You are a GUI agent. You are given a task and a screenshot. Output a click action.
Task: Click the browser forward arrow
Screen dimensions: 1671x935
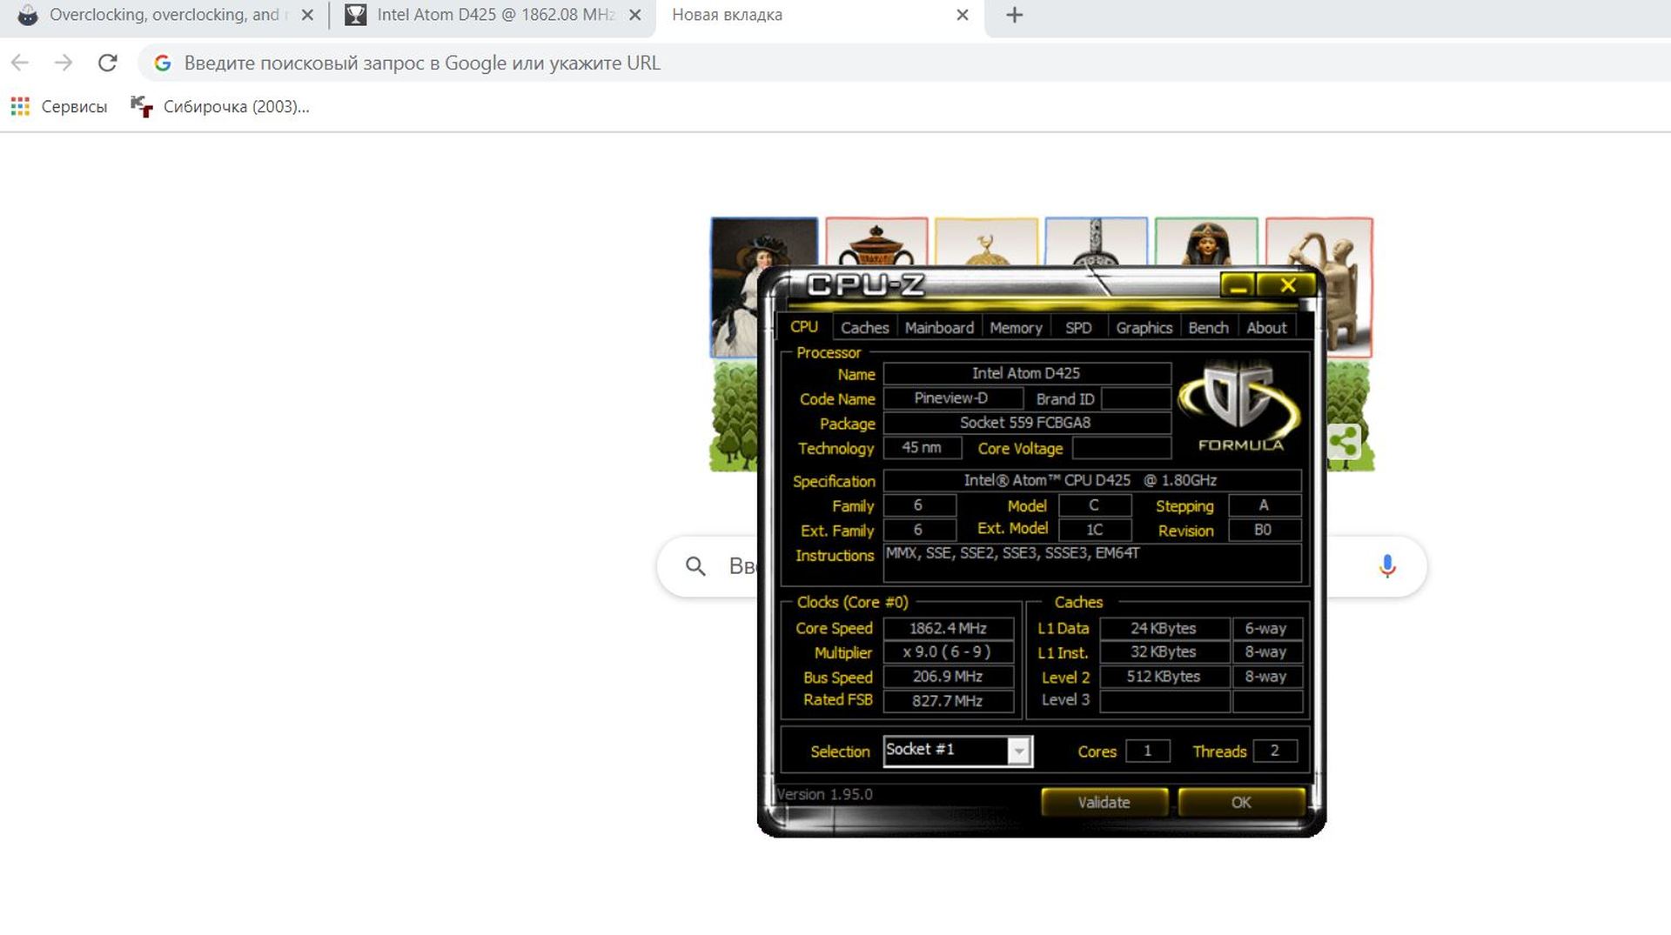[63, 63]
